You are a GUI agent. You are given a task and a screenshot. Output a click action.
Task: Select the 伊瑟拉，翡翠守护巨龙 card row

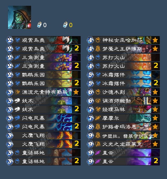[124, 135]
